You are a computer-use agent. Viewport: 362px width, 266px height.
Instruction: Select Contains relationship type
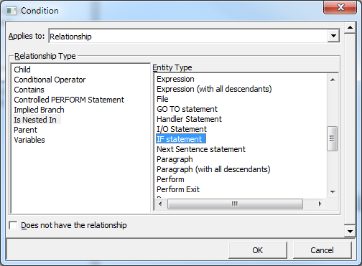pos(29,90)
